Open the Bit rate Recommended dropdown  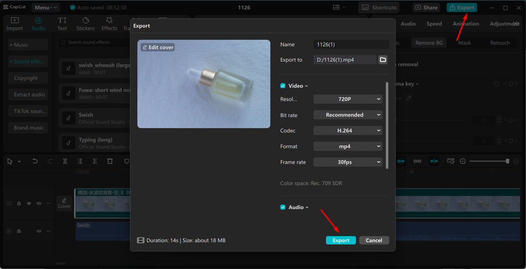point(348,115)
